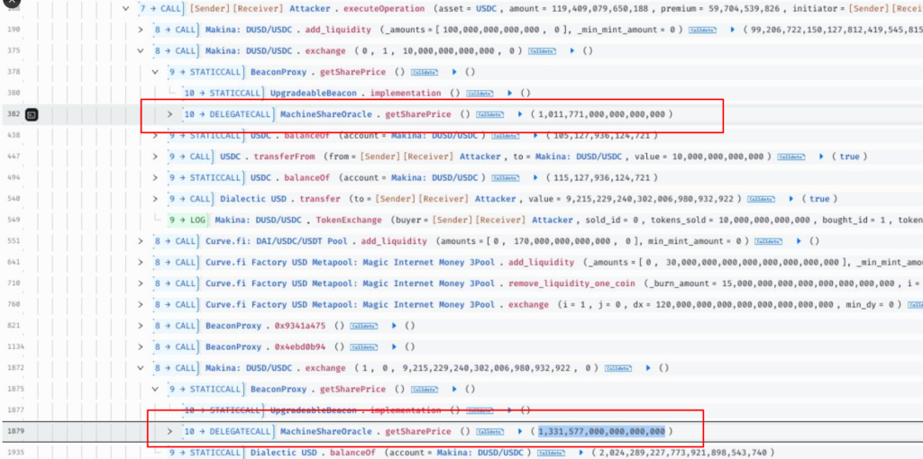The image size is (923, 459).
Task: Open Calldata badge on getSharePrice line 378
Action: click(424, 72)
